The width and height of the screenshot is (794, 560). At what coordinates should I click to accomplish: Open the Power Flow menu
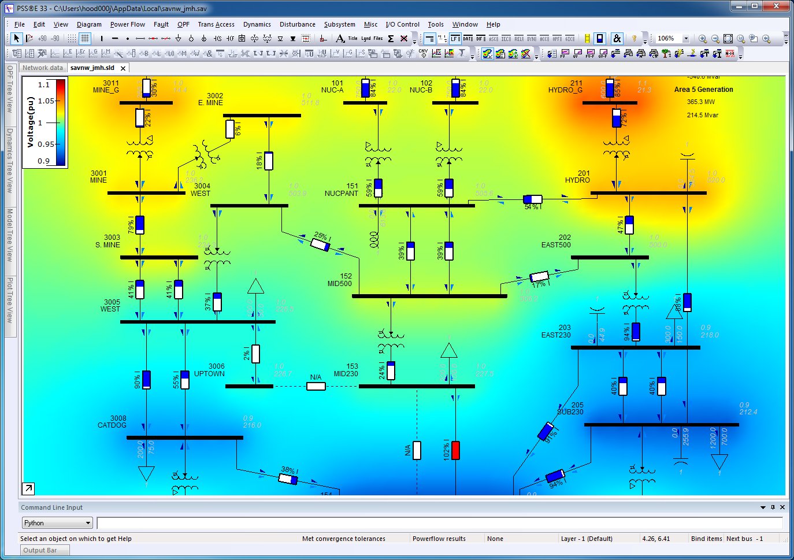128,24
